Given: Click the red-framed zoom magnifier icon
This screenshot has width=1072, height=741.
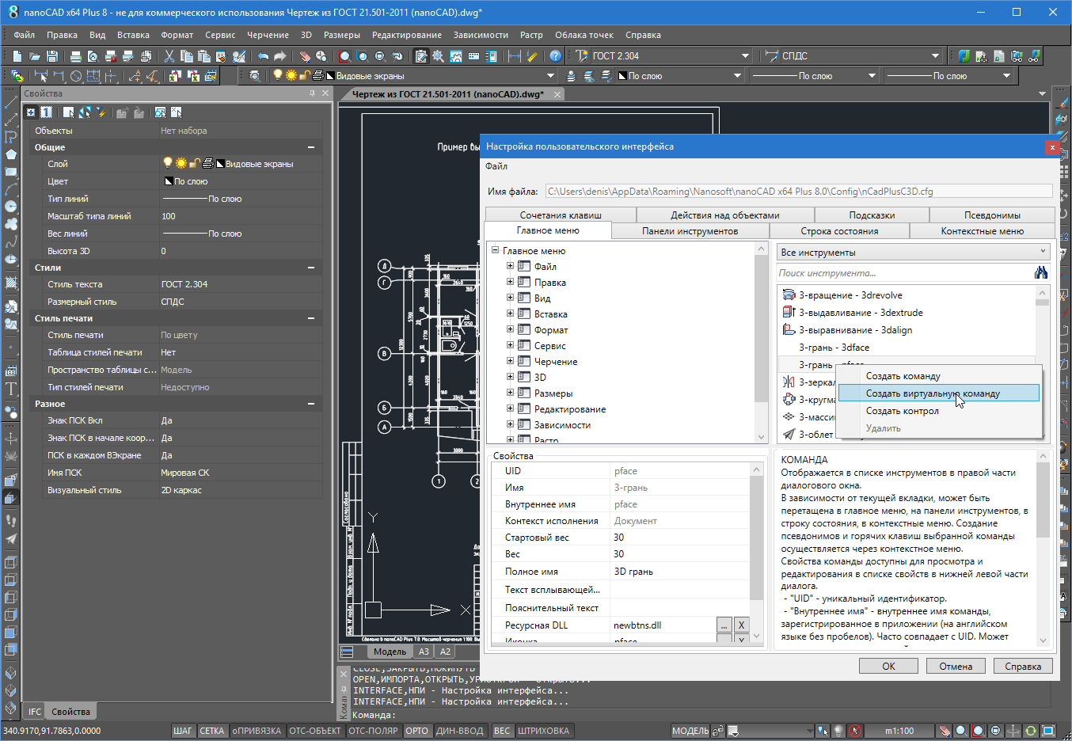Looking at the screenshot, I should [x=345, y=56].
